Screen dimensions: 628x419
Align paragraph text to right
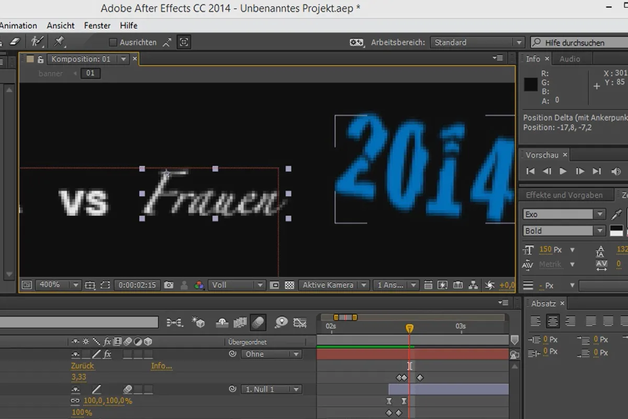[570, 321]
